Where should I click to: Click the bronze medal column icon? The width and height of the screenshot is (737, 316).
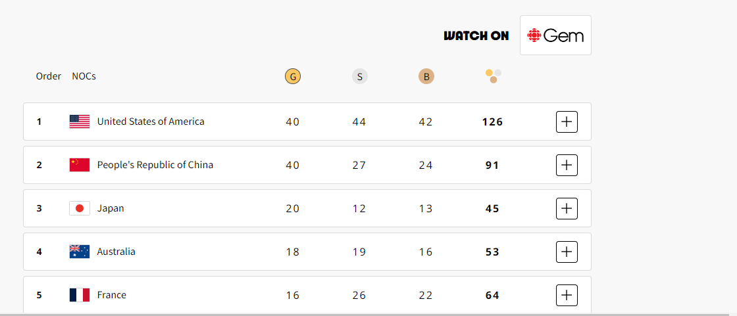click(x=426, y=77)
